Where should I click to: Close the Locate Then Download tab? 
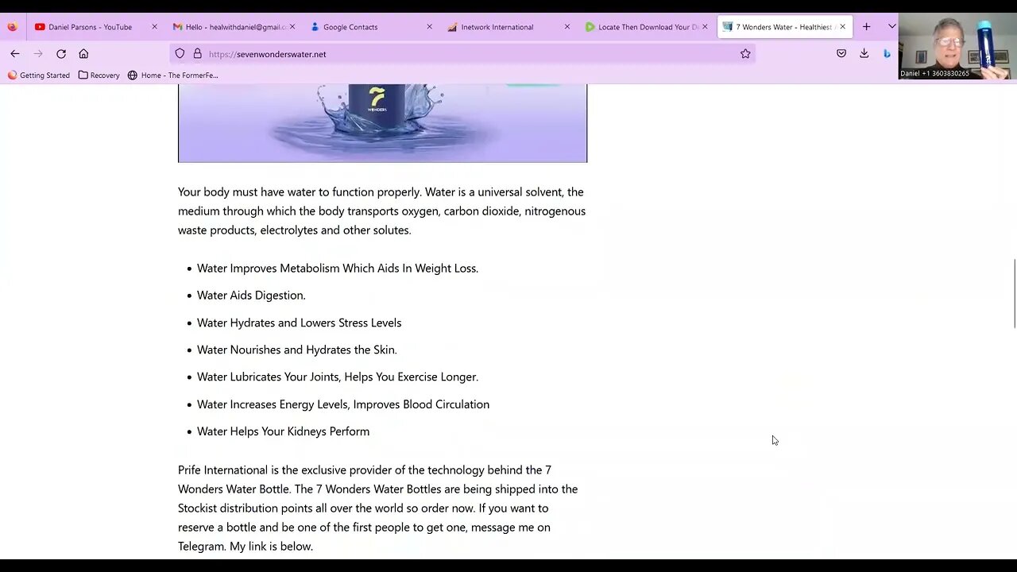[x=705, y=27]
